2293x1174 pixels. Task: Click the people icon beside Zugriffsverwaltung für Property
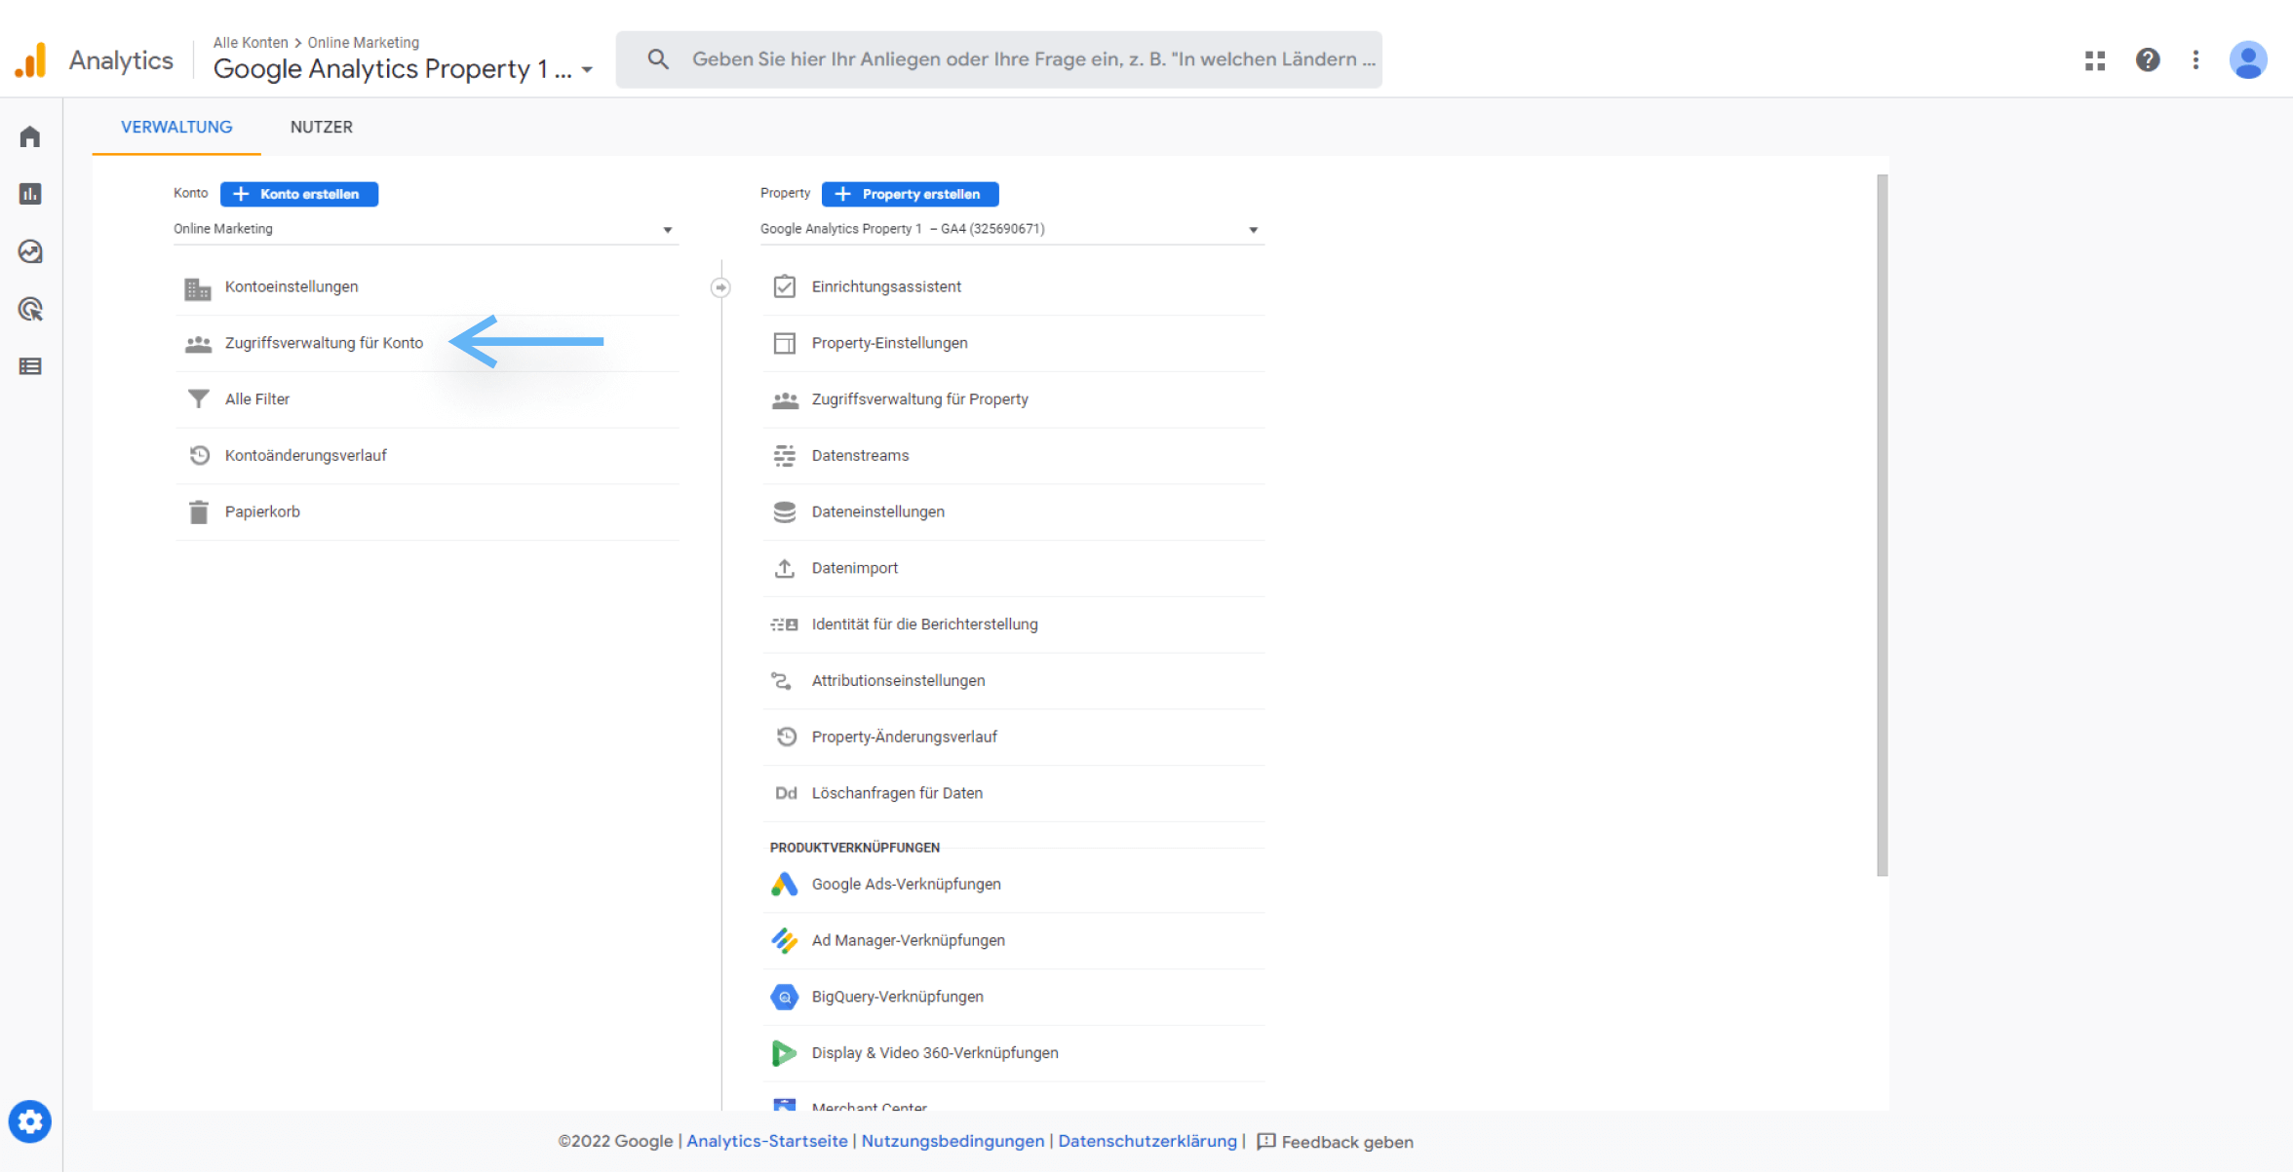coord(785,400)
